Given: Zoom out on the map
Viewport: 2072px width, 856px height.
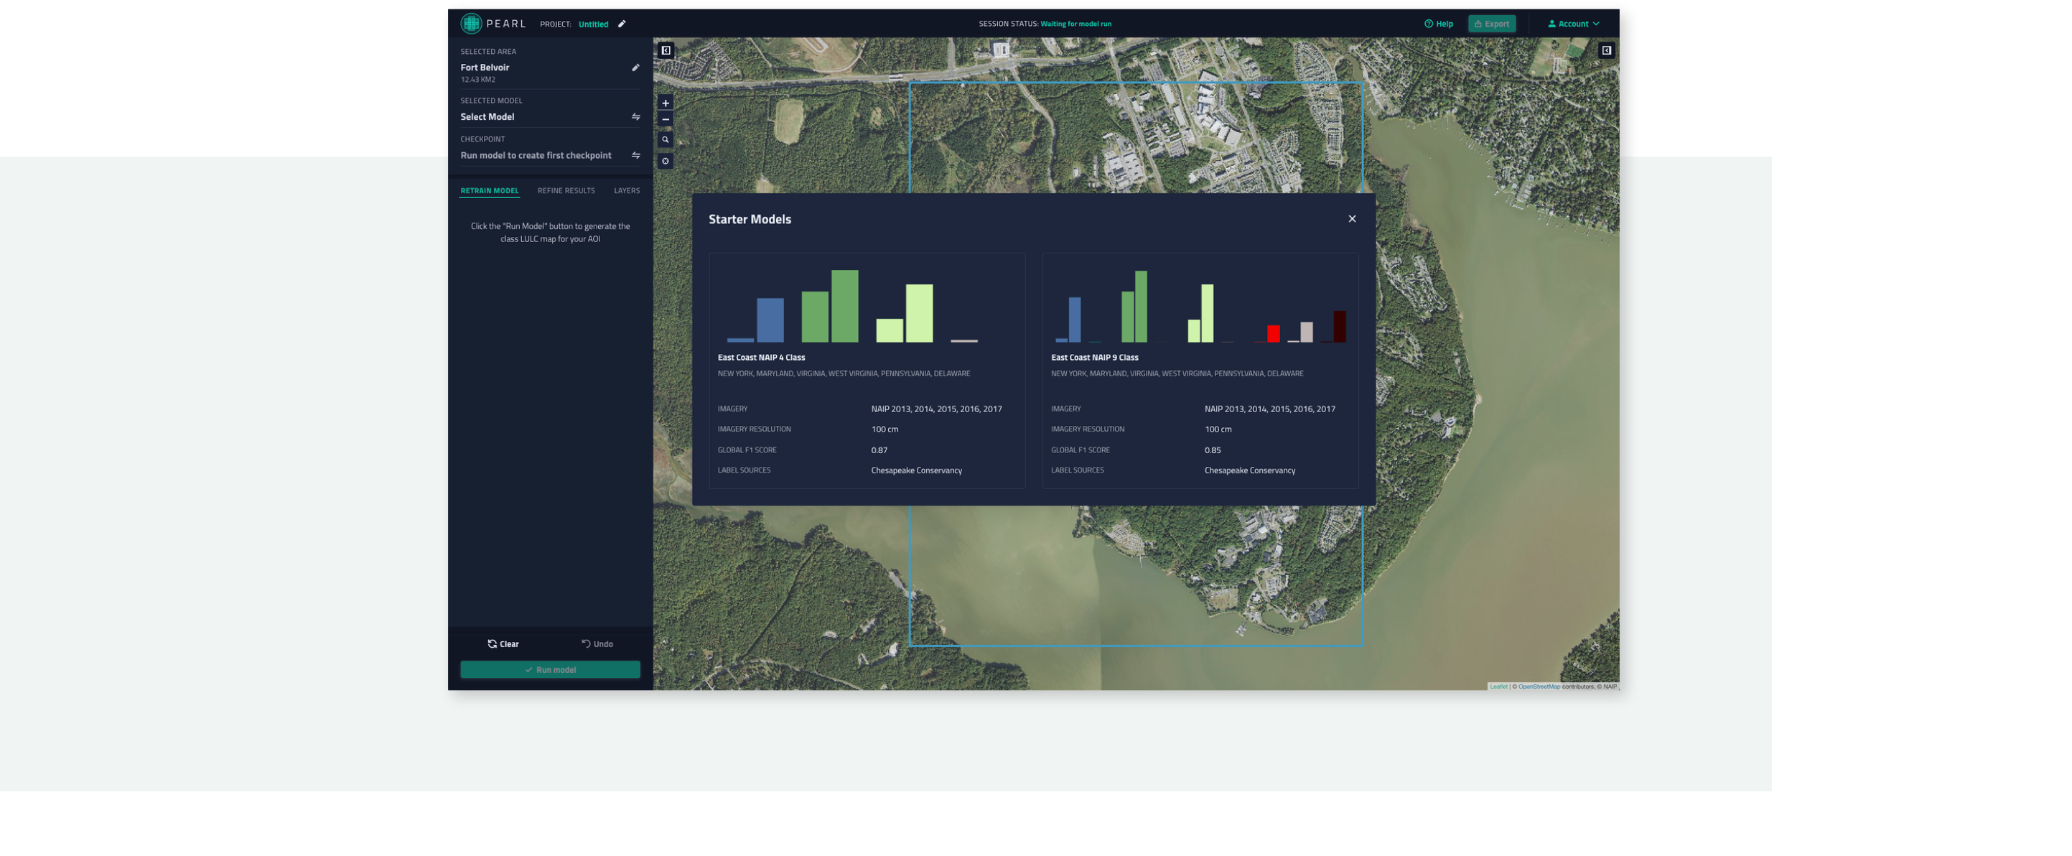Looking at the screenshot, I should pyautogui.click(x=666, y=119).
